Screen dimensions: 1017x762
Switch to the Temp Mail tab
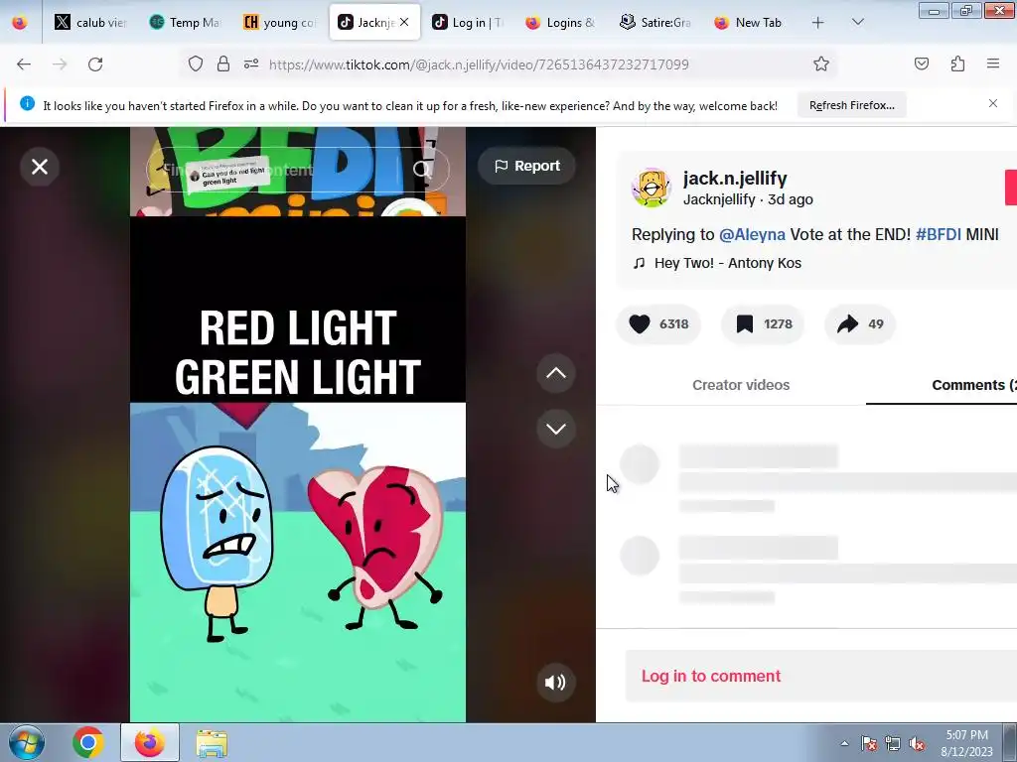pos(185,22)
